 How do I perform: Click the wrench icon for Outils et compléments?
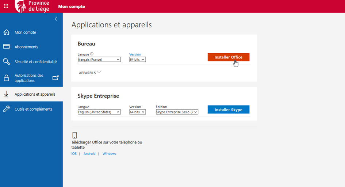(6, 109)
